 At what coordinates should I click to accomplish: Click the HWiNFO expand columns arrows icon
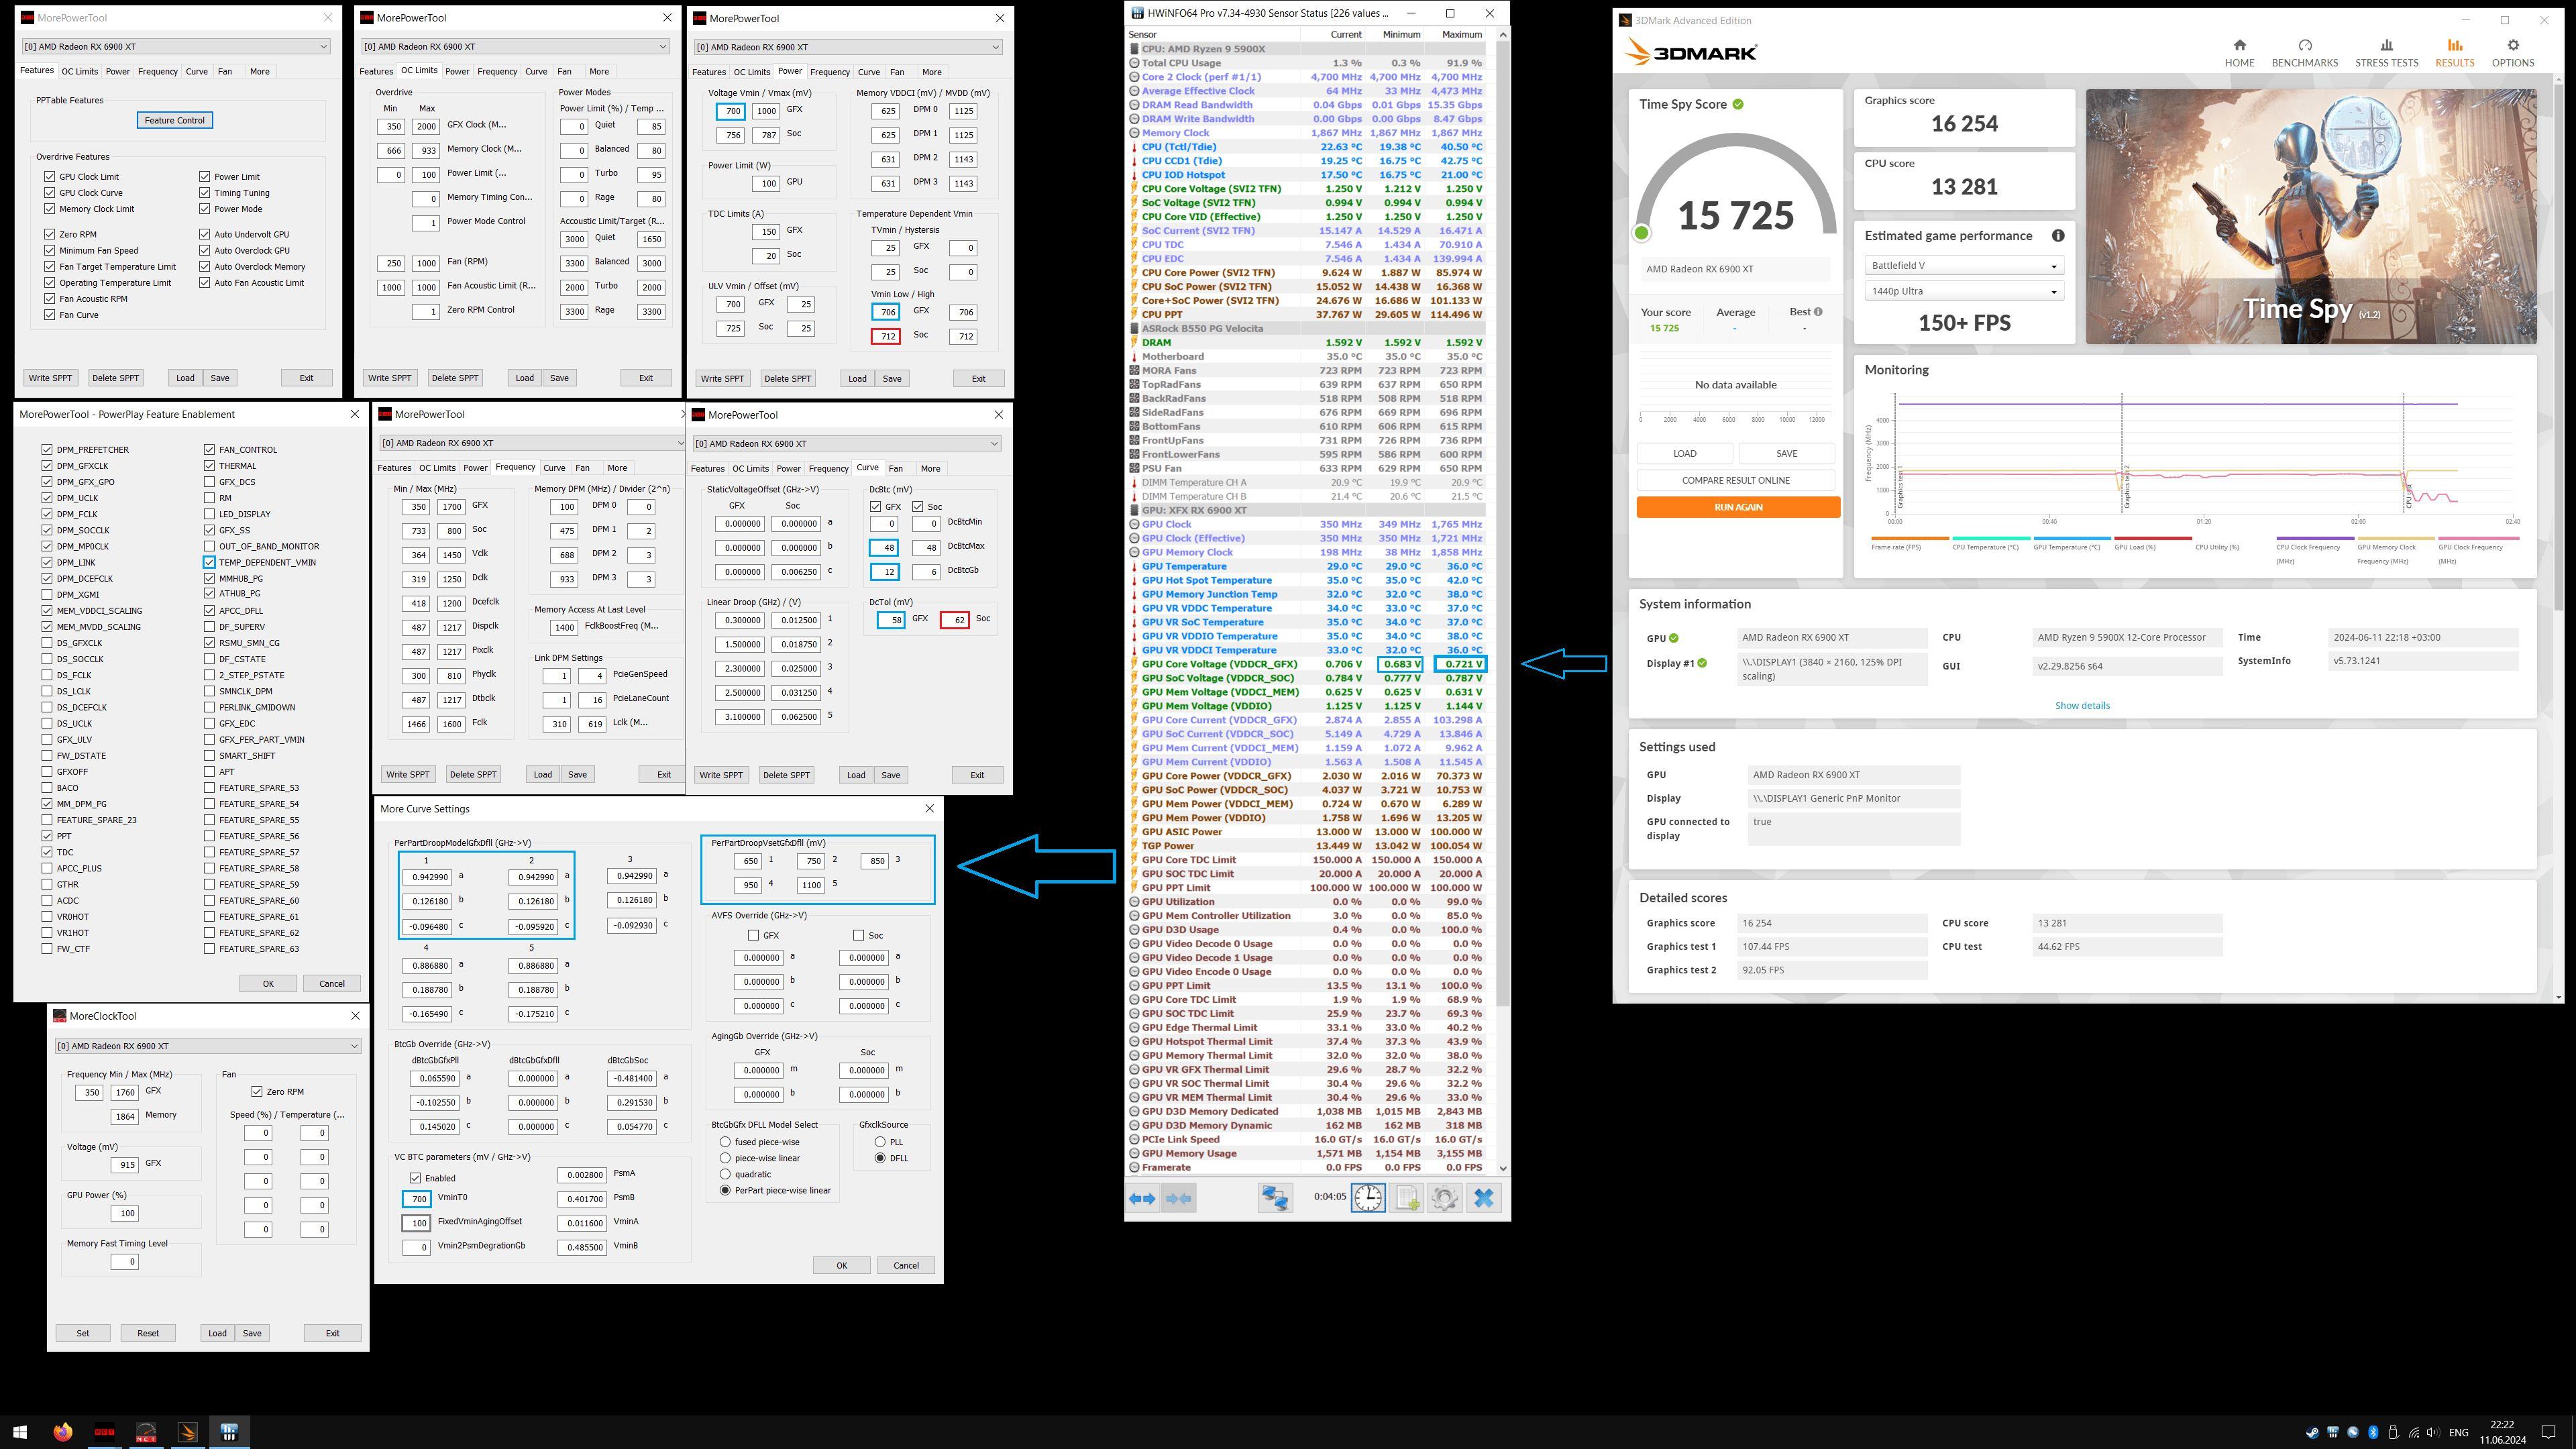click(x=1142, y=1198)
